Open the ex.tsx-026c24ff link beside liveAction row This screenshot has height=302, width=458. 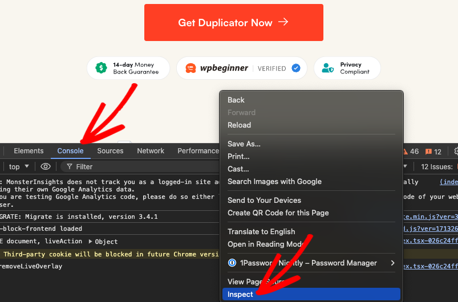431,240
